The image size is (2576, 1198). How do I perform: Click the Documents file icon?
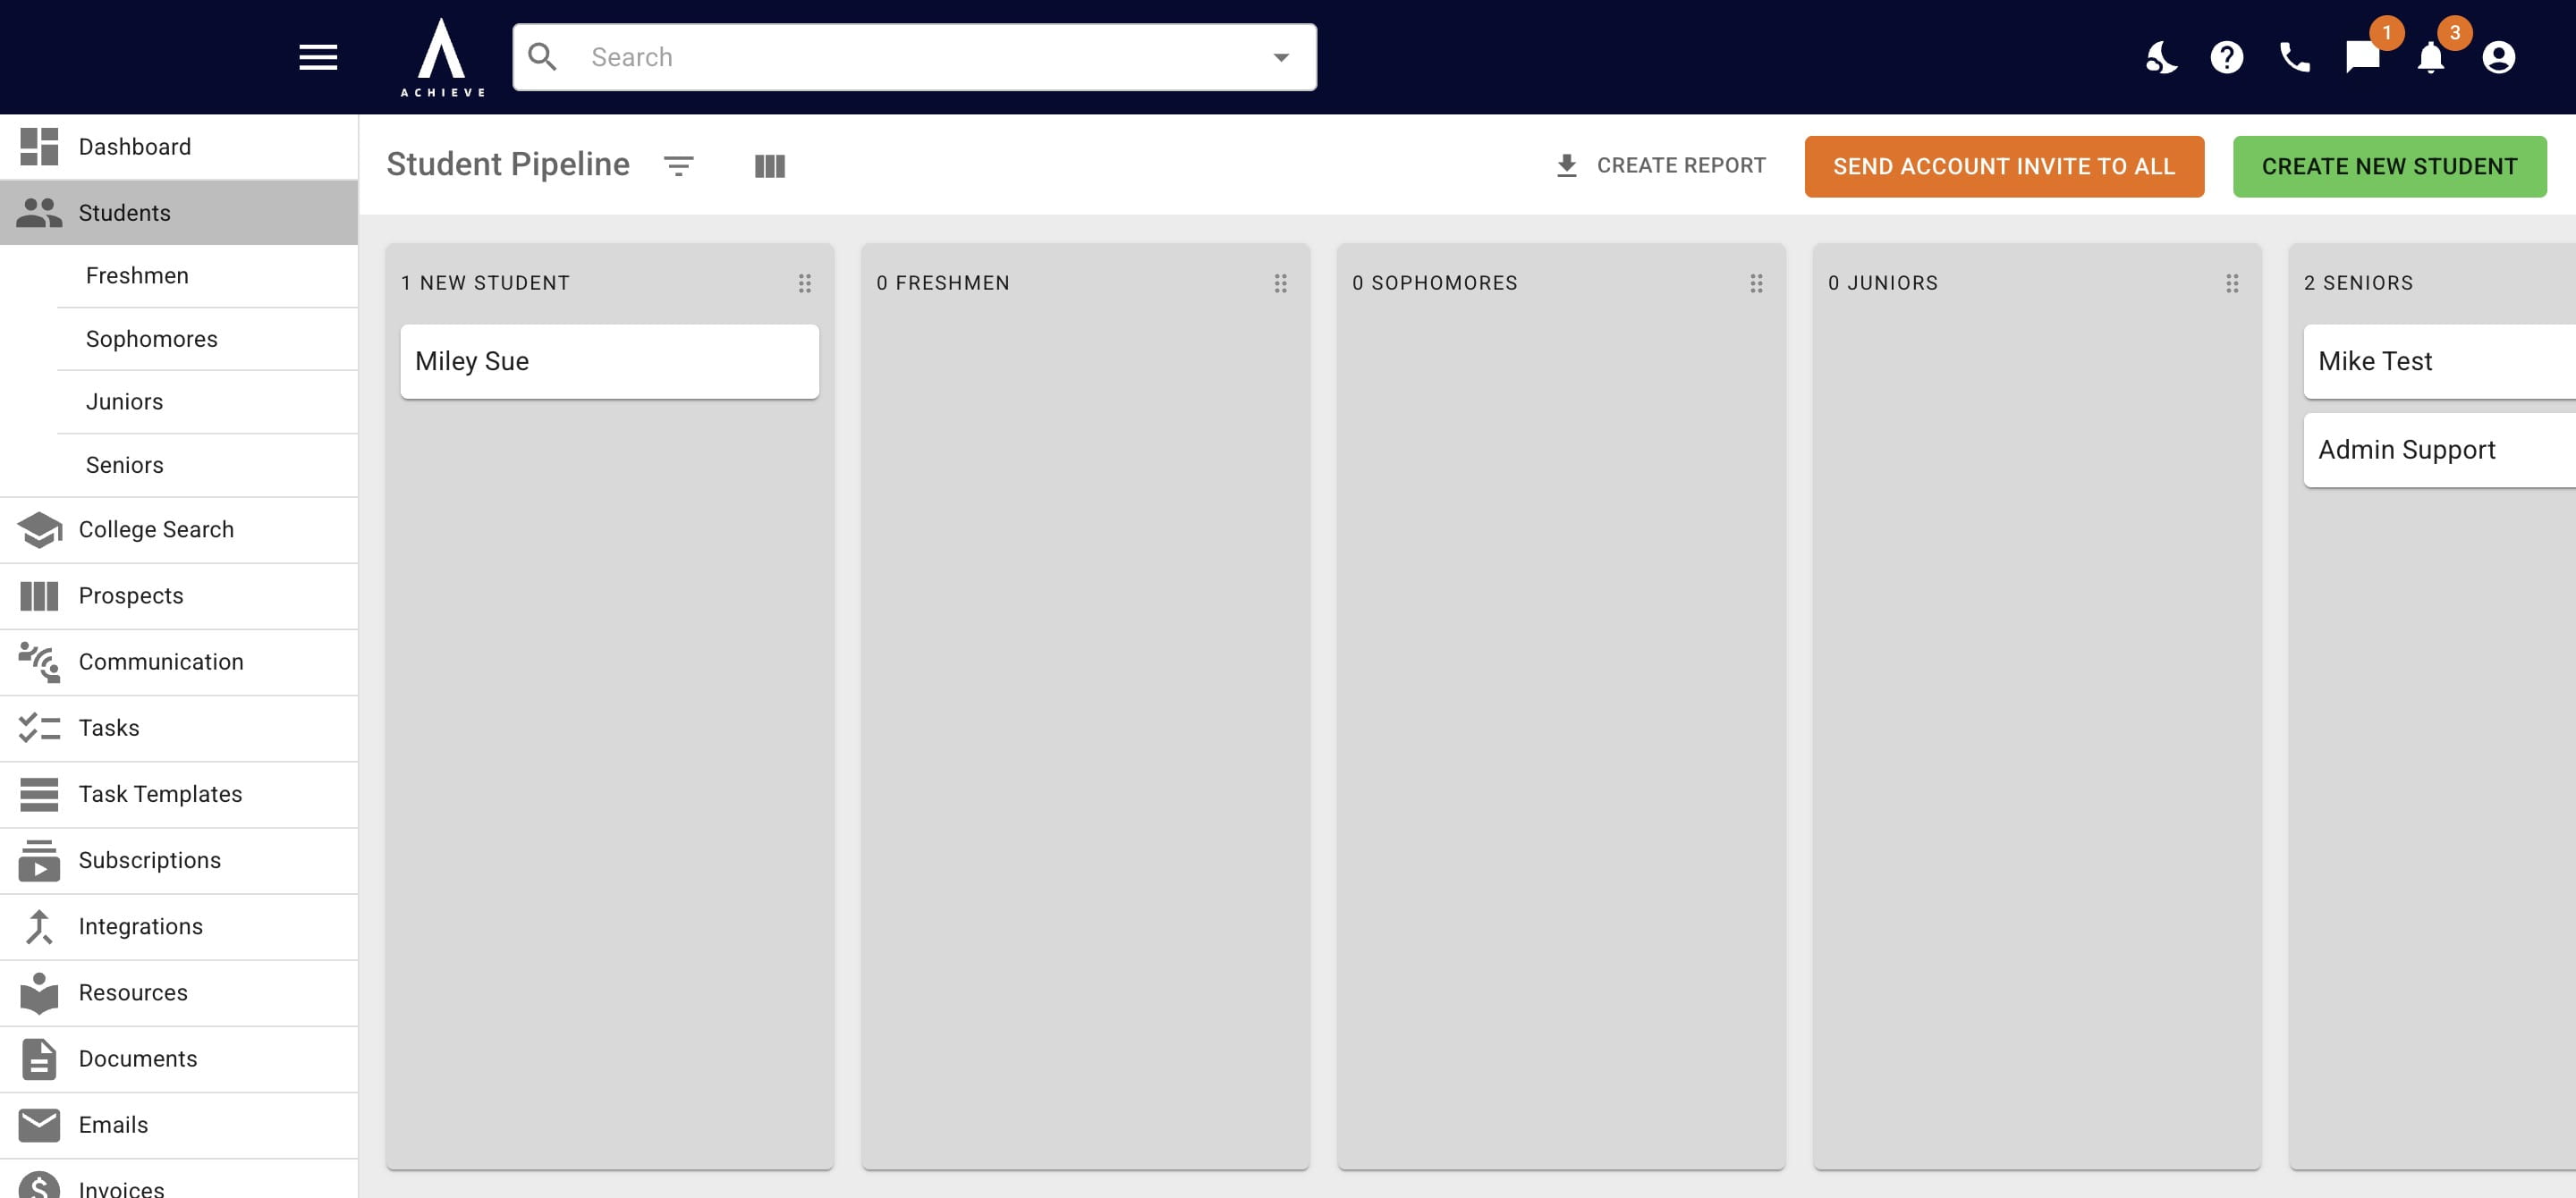(x=39, y=1059)
